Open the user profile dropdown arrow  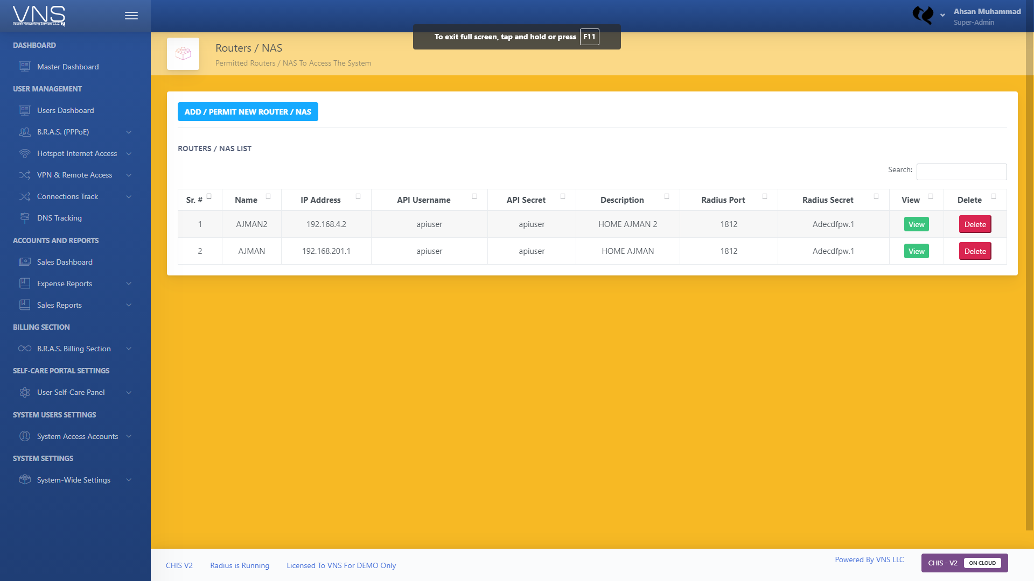pyautogui.click(x=942, y=16)
